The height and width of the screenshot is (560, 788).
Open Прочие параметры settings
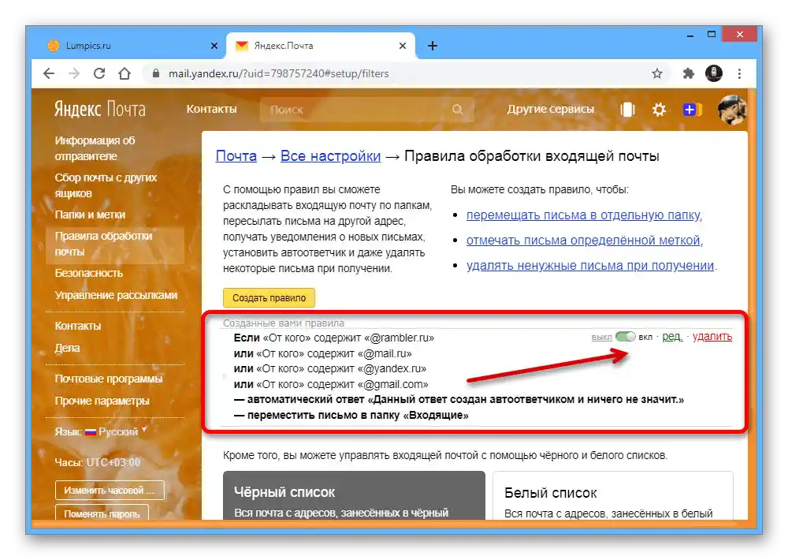click(102, 401)
